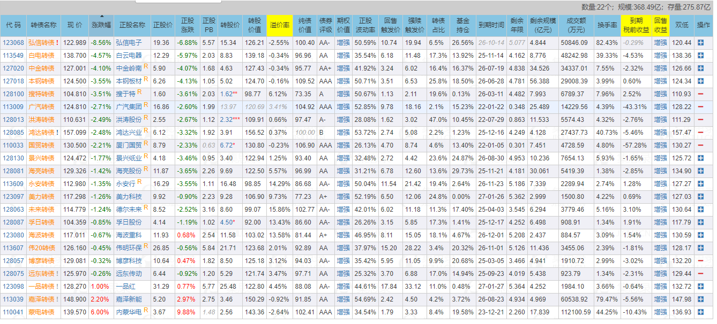Viewport: 717px width, 324px height.
Task: Sort by the 涨跌幅 column header
Action: point(101,25)
